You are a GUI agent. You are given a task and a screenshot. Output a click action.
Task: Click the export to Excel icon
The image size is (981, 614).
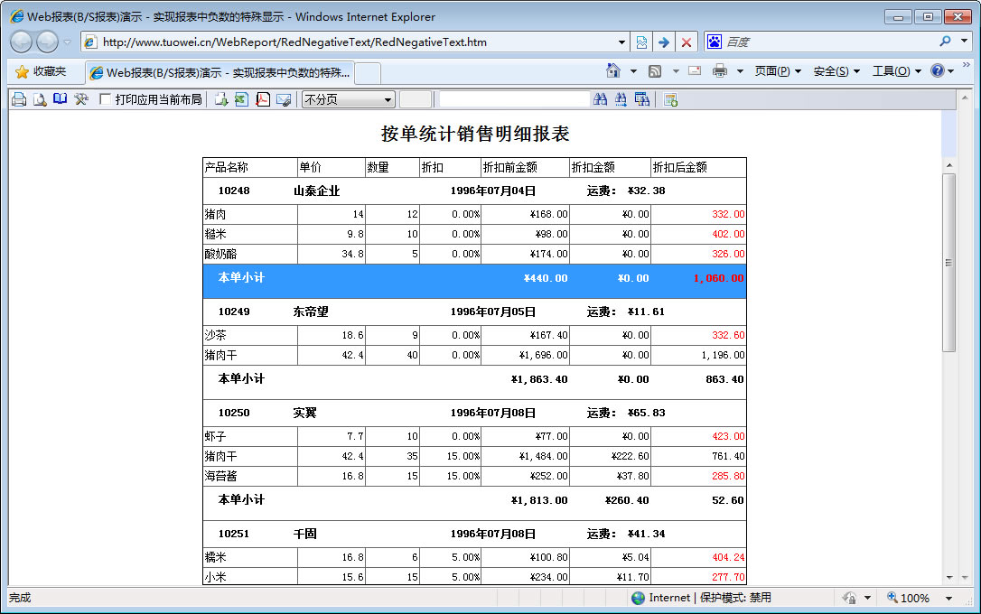coord(241,99)
